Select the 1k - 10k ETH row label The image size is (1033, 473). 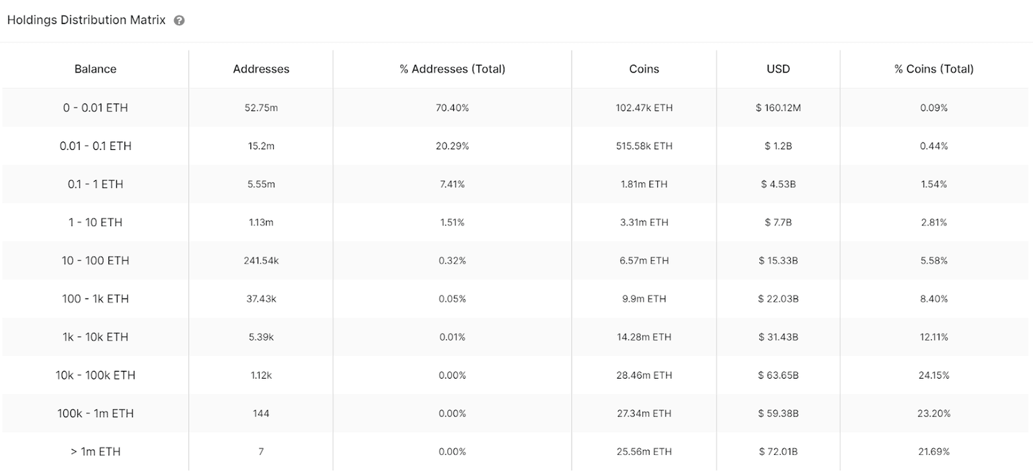pyautogui.click(x=95, y=337)
